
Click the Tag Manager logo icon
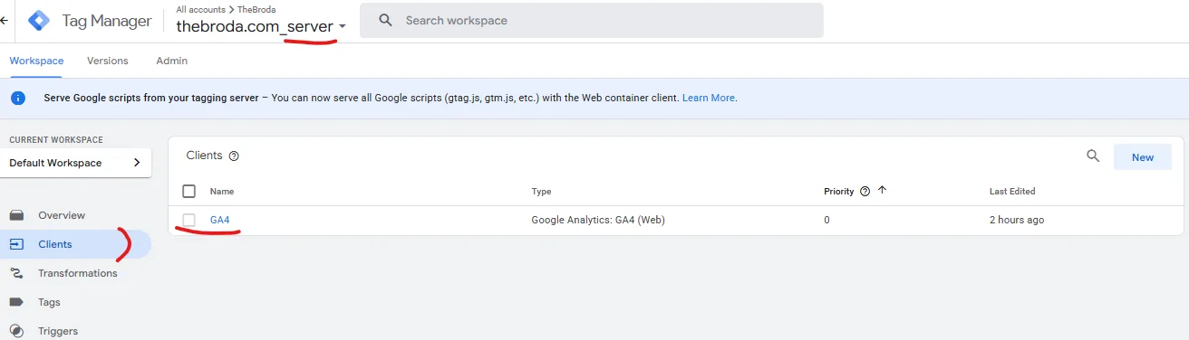(x=40, y=20)
